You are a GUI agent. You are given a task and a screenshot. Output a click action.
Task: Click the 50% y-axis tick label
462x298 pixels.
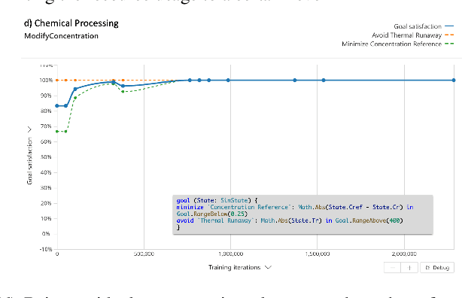coord(46,157)
